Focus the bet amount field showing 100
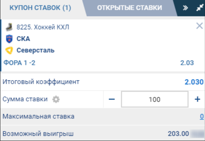This screenshot has height=141, width=205. point(155,99)
